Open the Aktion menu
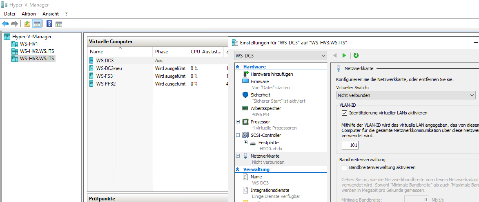 click(x=29, y=14)
